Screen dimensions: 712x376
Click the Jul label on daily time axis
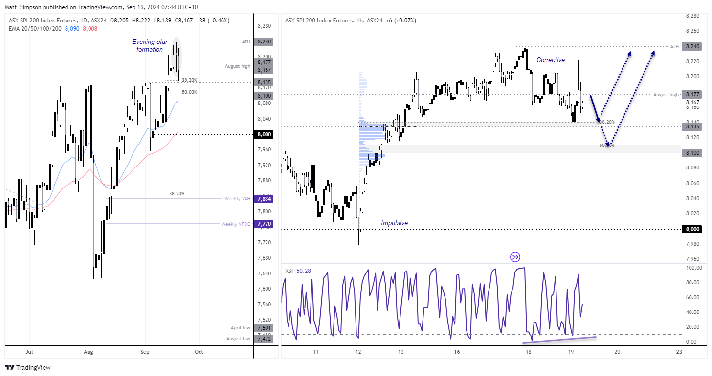[29, 351]
